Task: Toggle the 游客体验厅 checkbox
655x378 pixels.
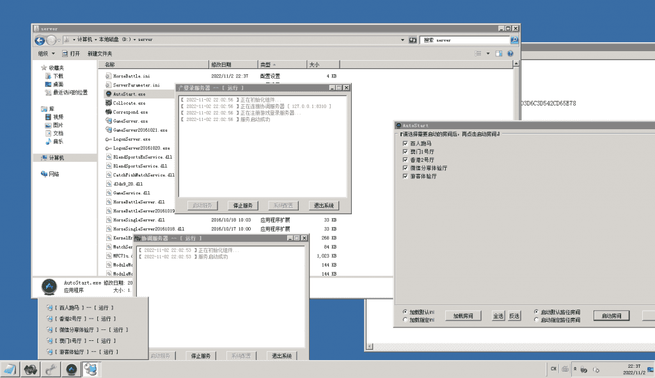Action: pyautogui.click(x=405, y=177)
